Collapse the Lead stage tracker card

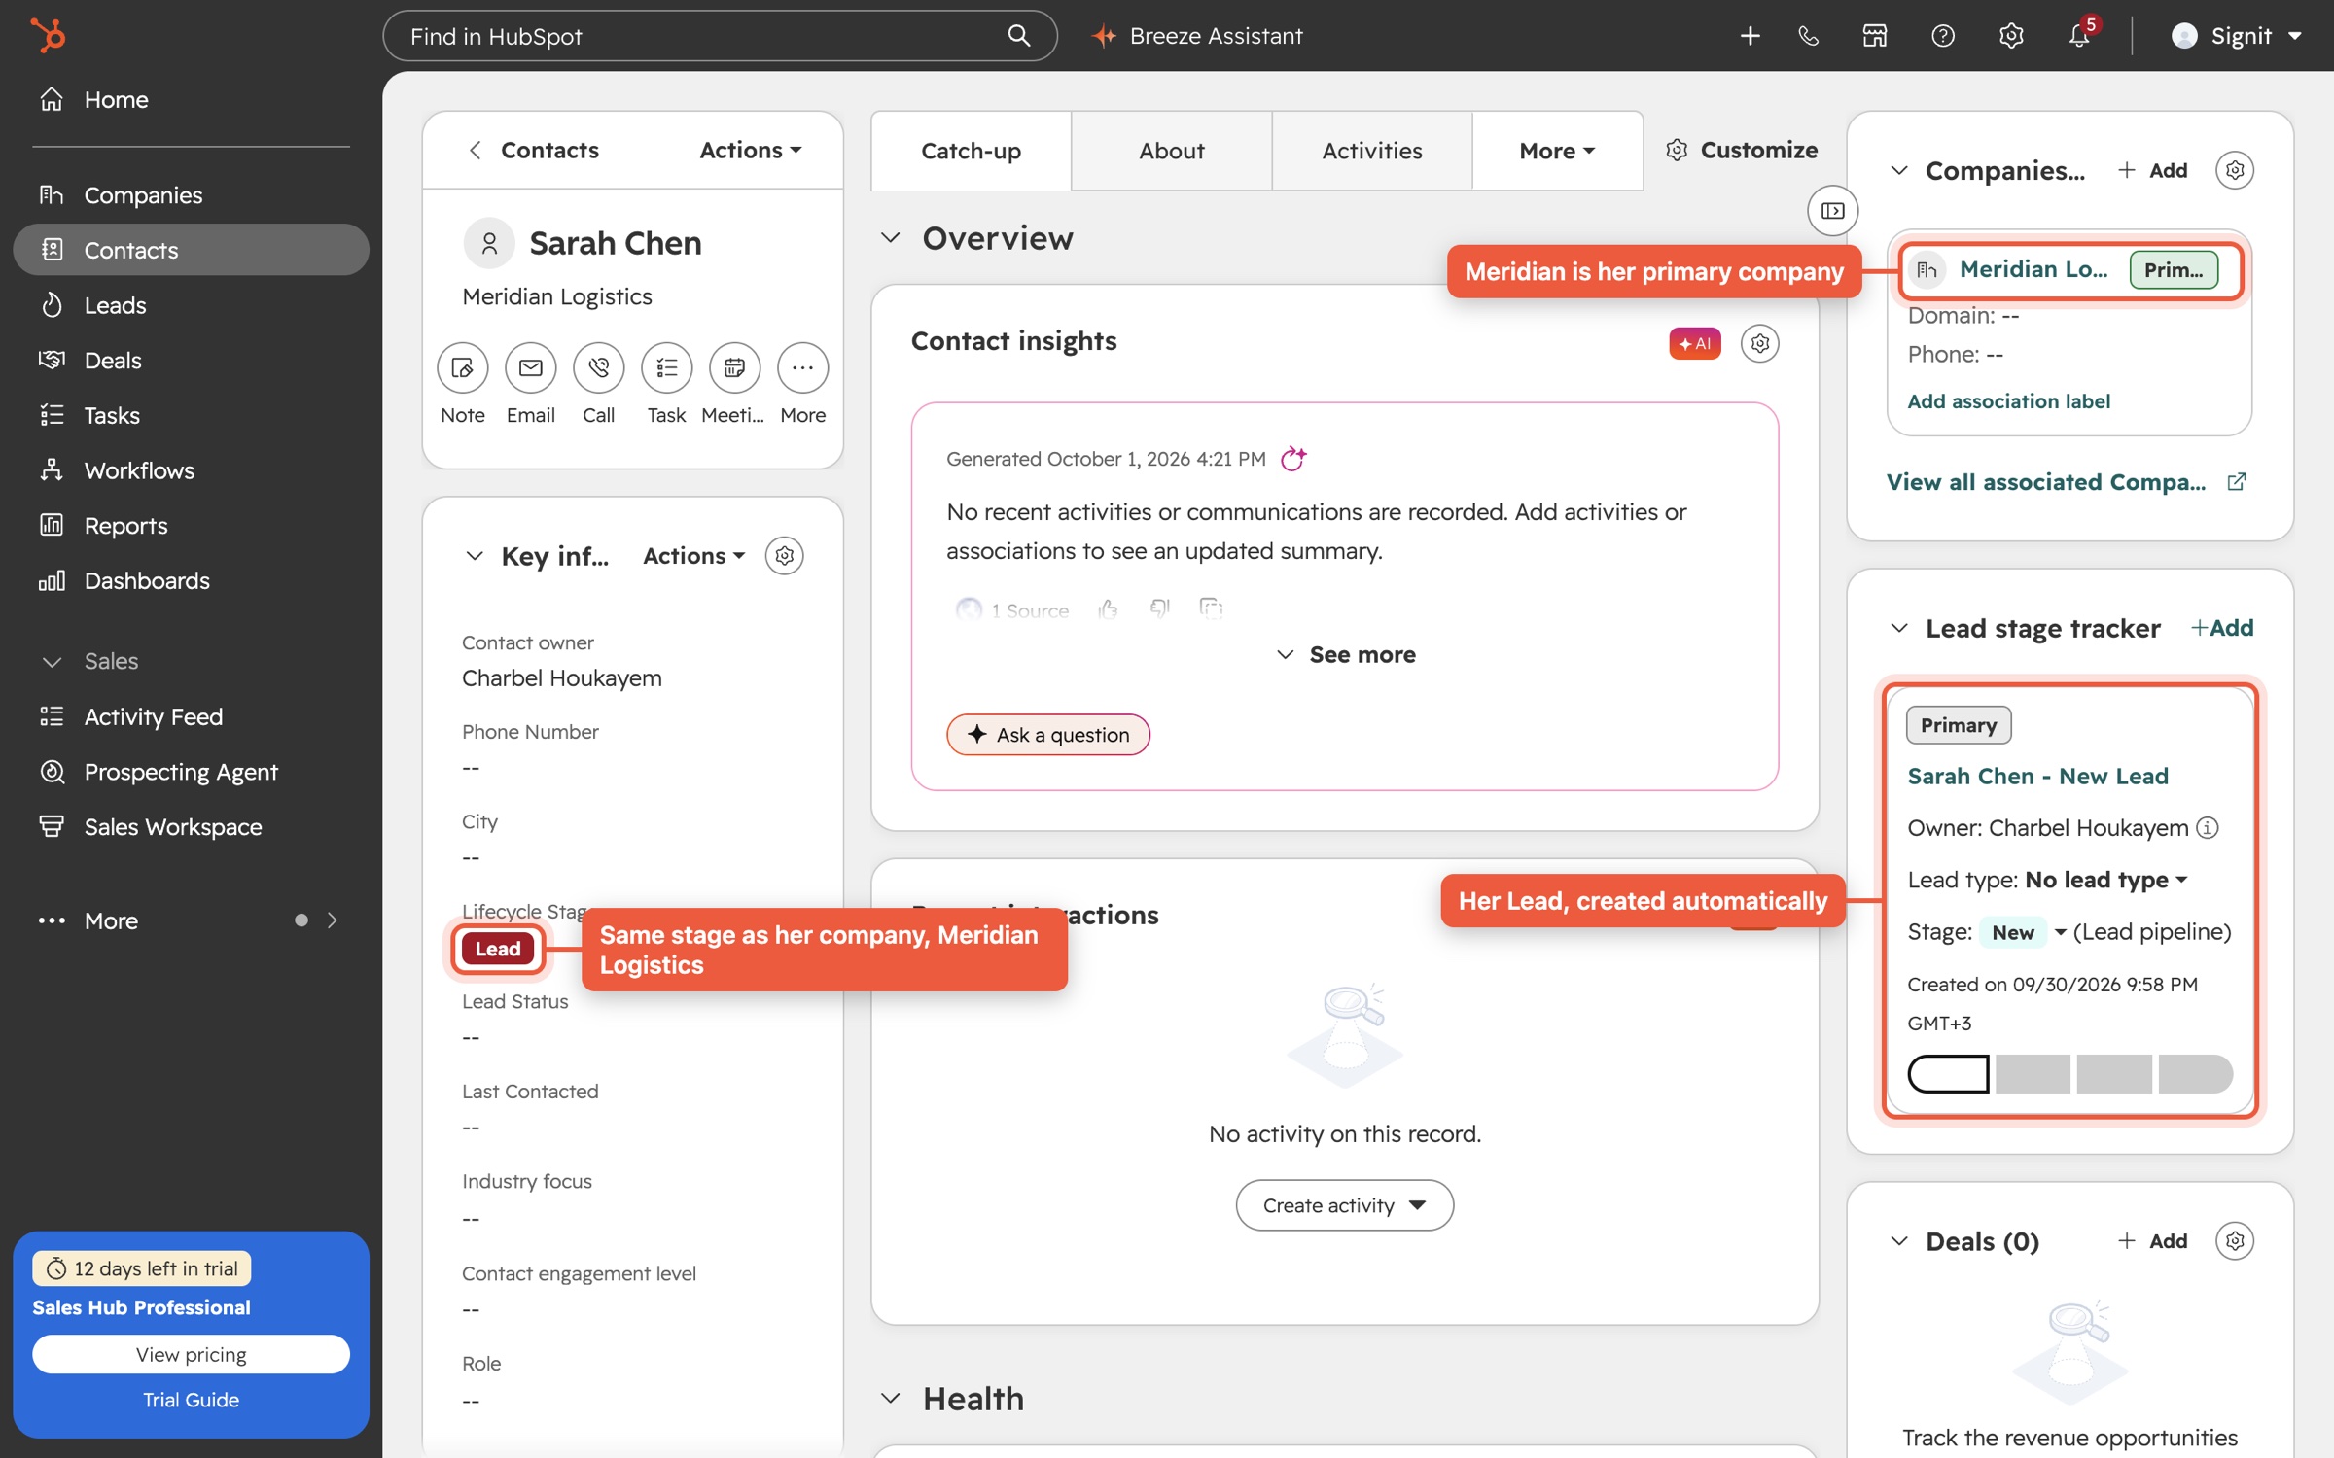point(1898,628)
